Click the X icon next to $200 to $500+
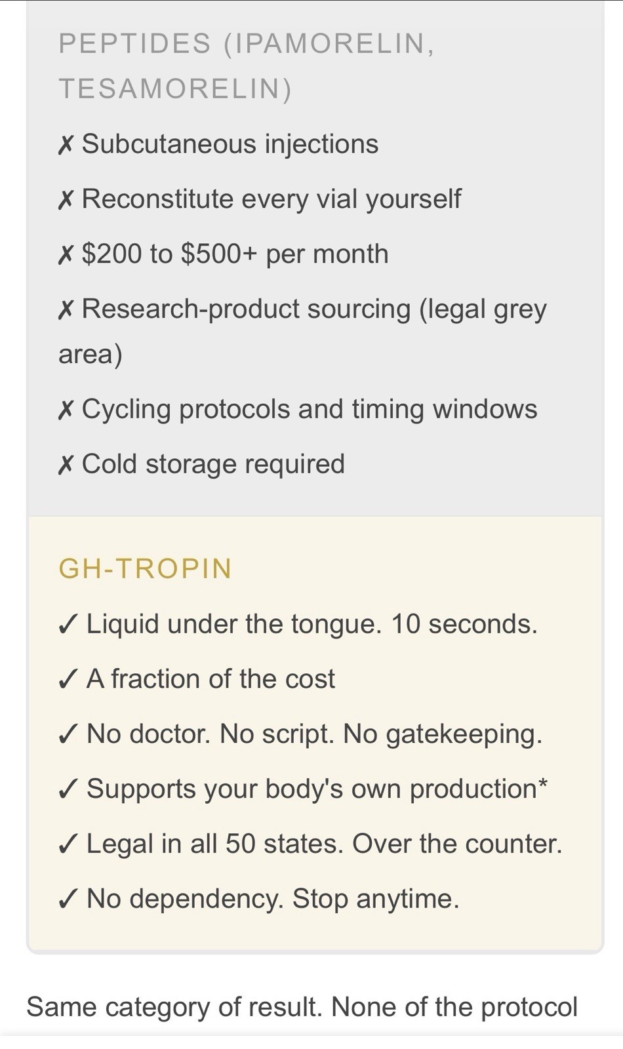Image resolution: width=623 pixels, height=1049 pixels. click(x=66, y=255)
